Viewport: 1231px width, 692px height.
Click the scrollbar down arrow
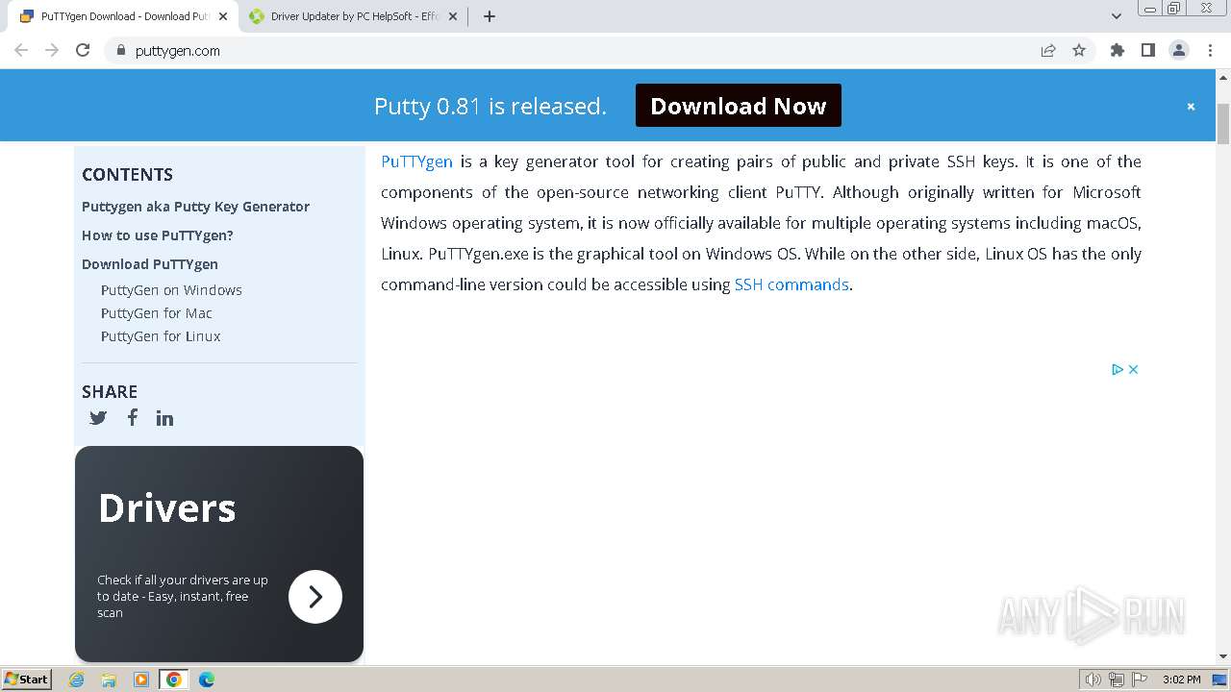(1223, 656)
